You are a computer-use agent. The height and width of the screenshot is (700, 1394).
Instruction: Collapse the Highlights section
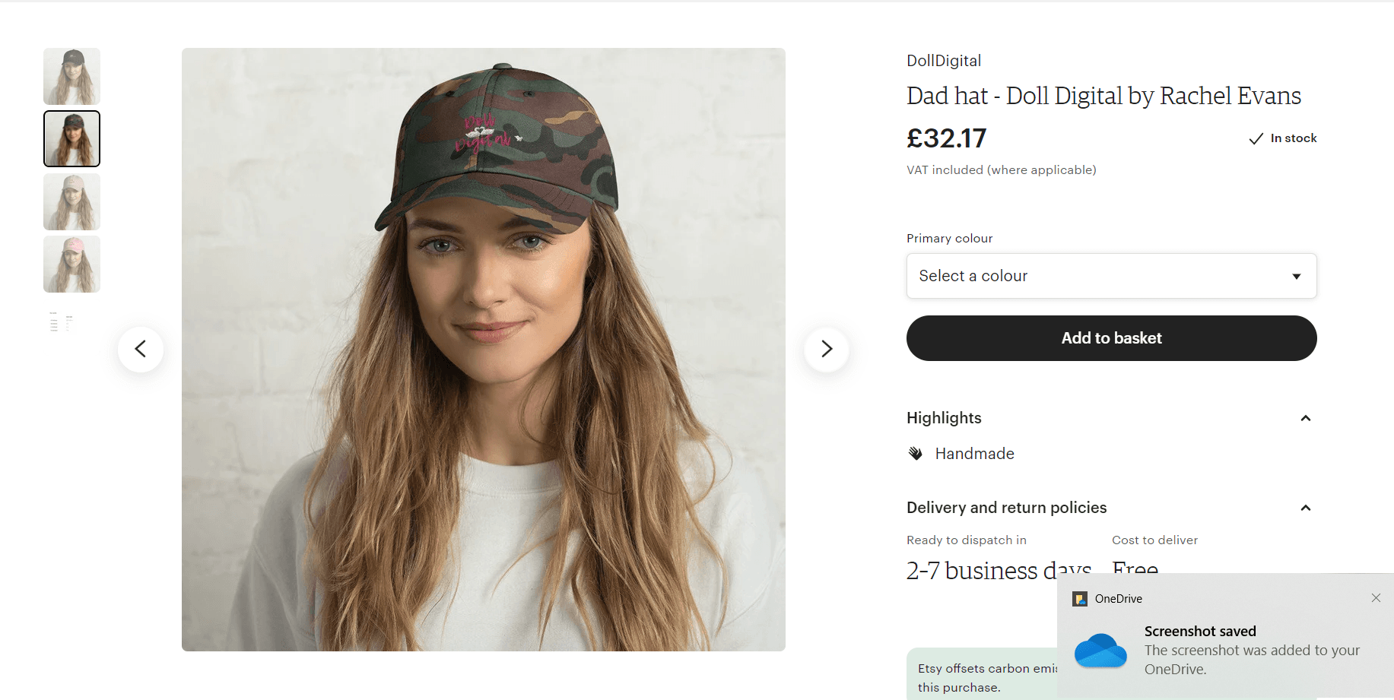[1306, 418]
